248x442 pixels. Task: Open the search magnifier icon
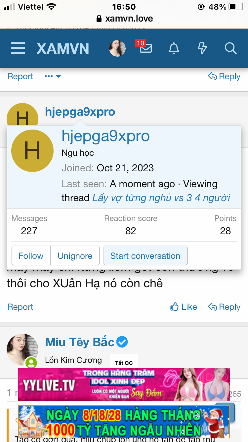tap(230, 48)
